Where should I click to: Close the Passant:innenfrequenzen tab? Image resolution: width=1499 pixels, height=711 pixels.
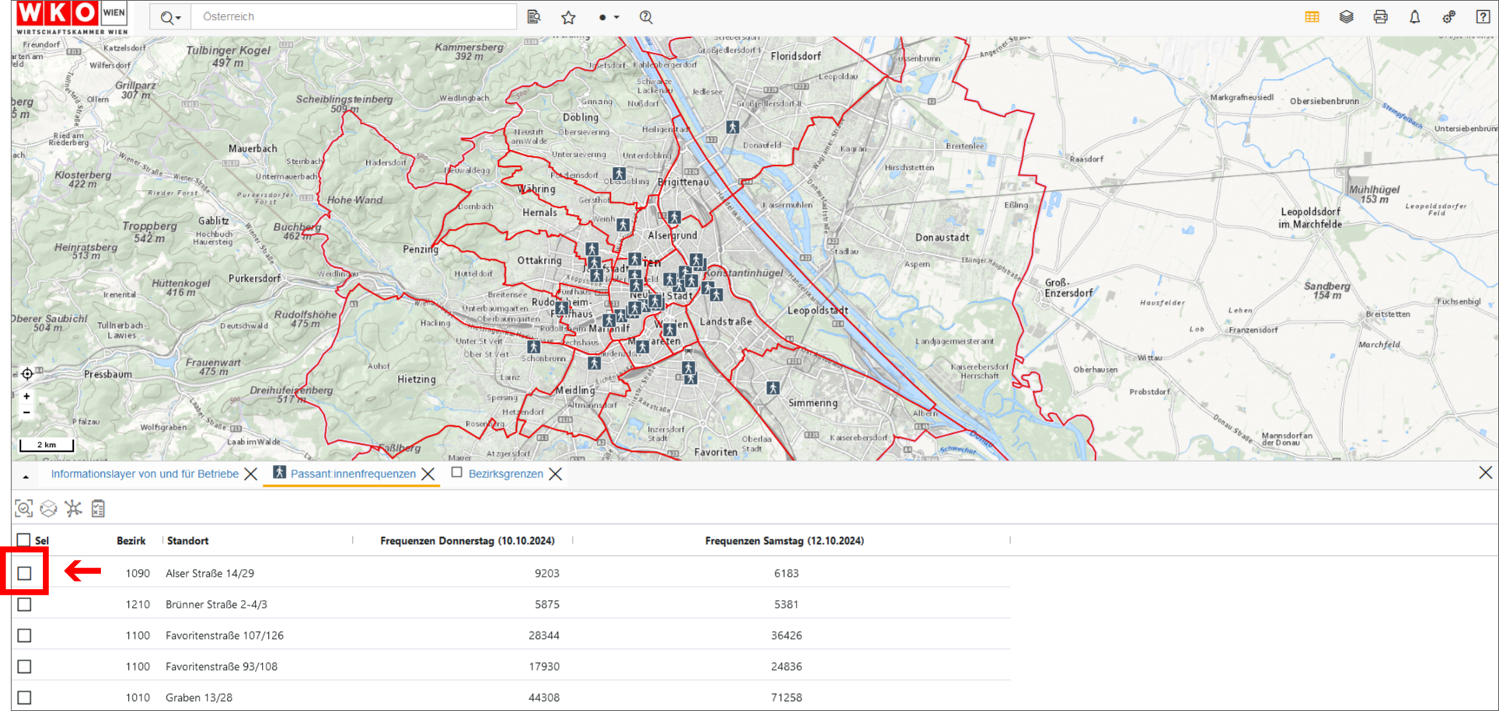[428, 474]
